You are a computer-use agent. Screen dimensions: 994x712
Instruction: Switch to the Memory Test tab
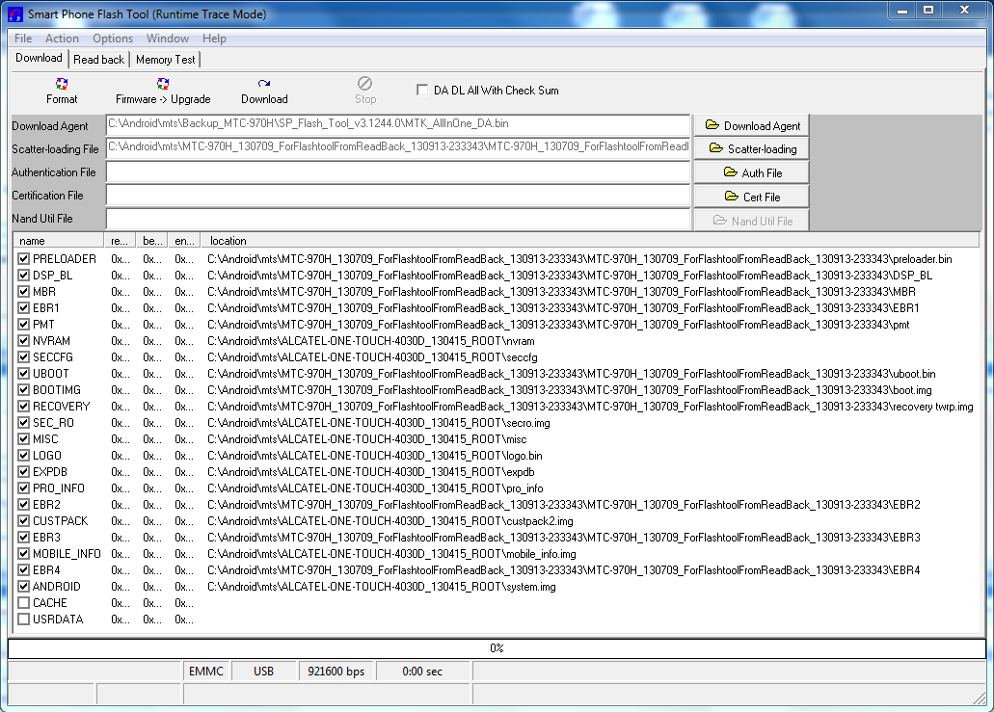pyautogui.click(x=165, y=60)
